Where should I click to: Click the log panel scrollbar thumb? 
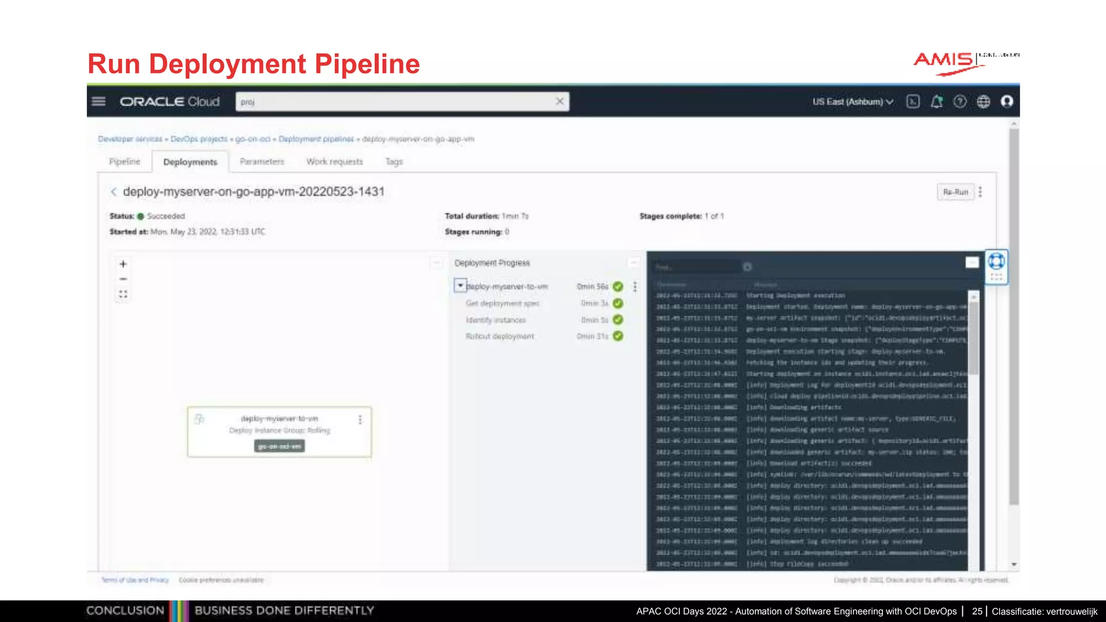974,338
